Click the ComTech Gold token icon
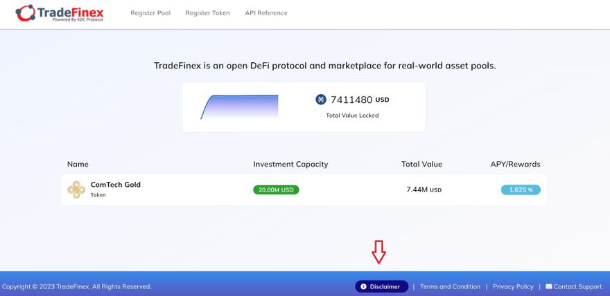The width and height of the screenshot is (610, 296). point(76,189)
